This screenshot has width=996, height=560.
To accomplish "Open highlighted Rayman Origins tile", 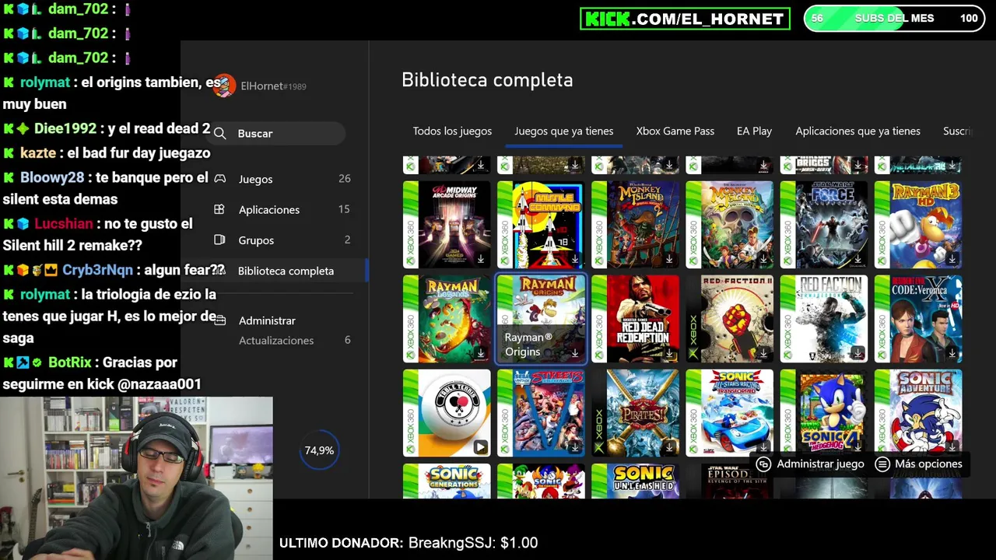I will point(541,319).
